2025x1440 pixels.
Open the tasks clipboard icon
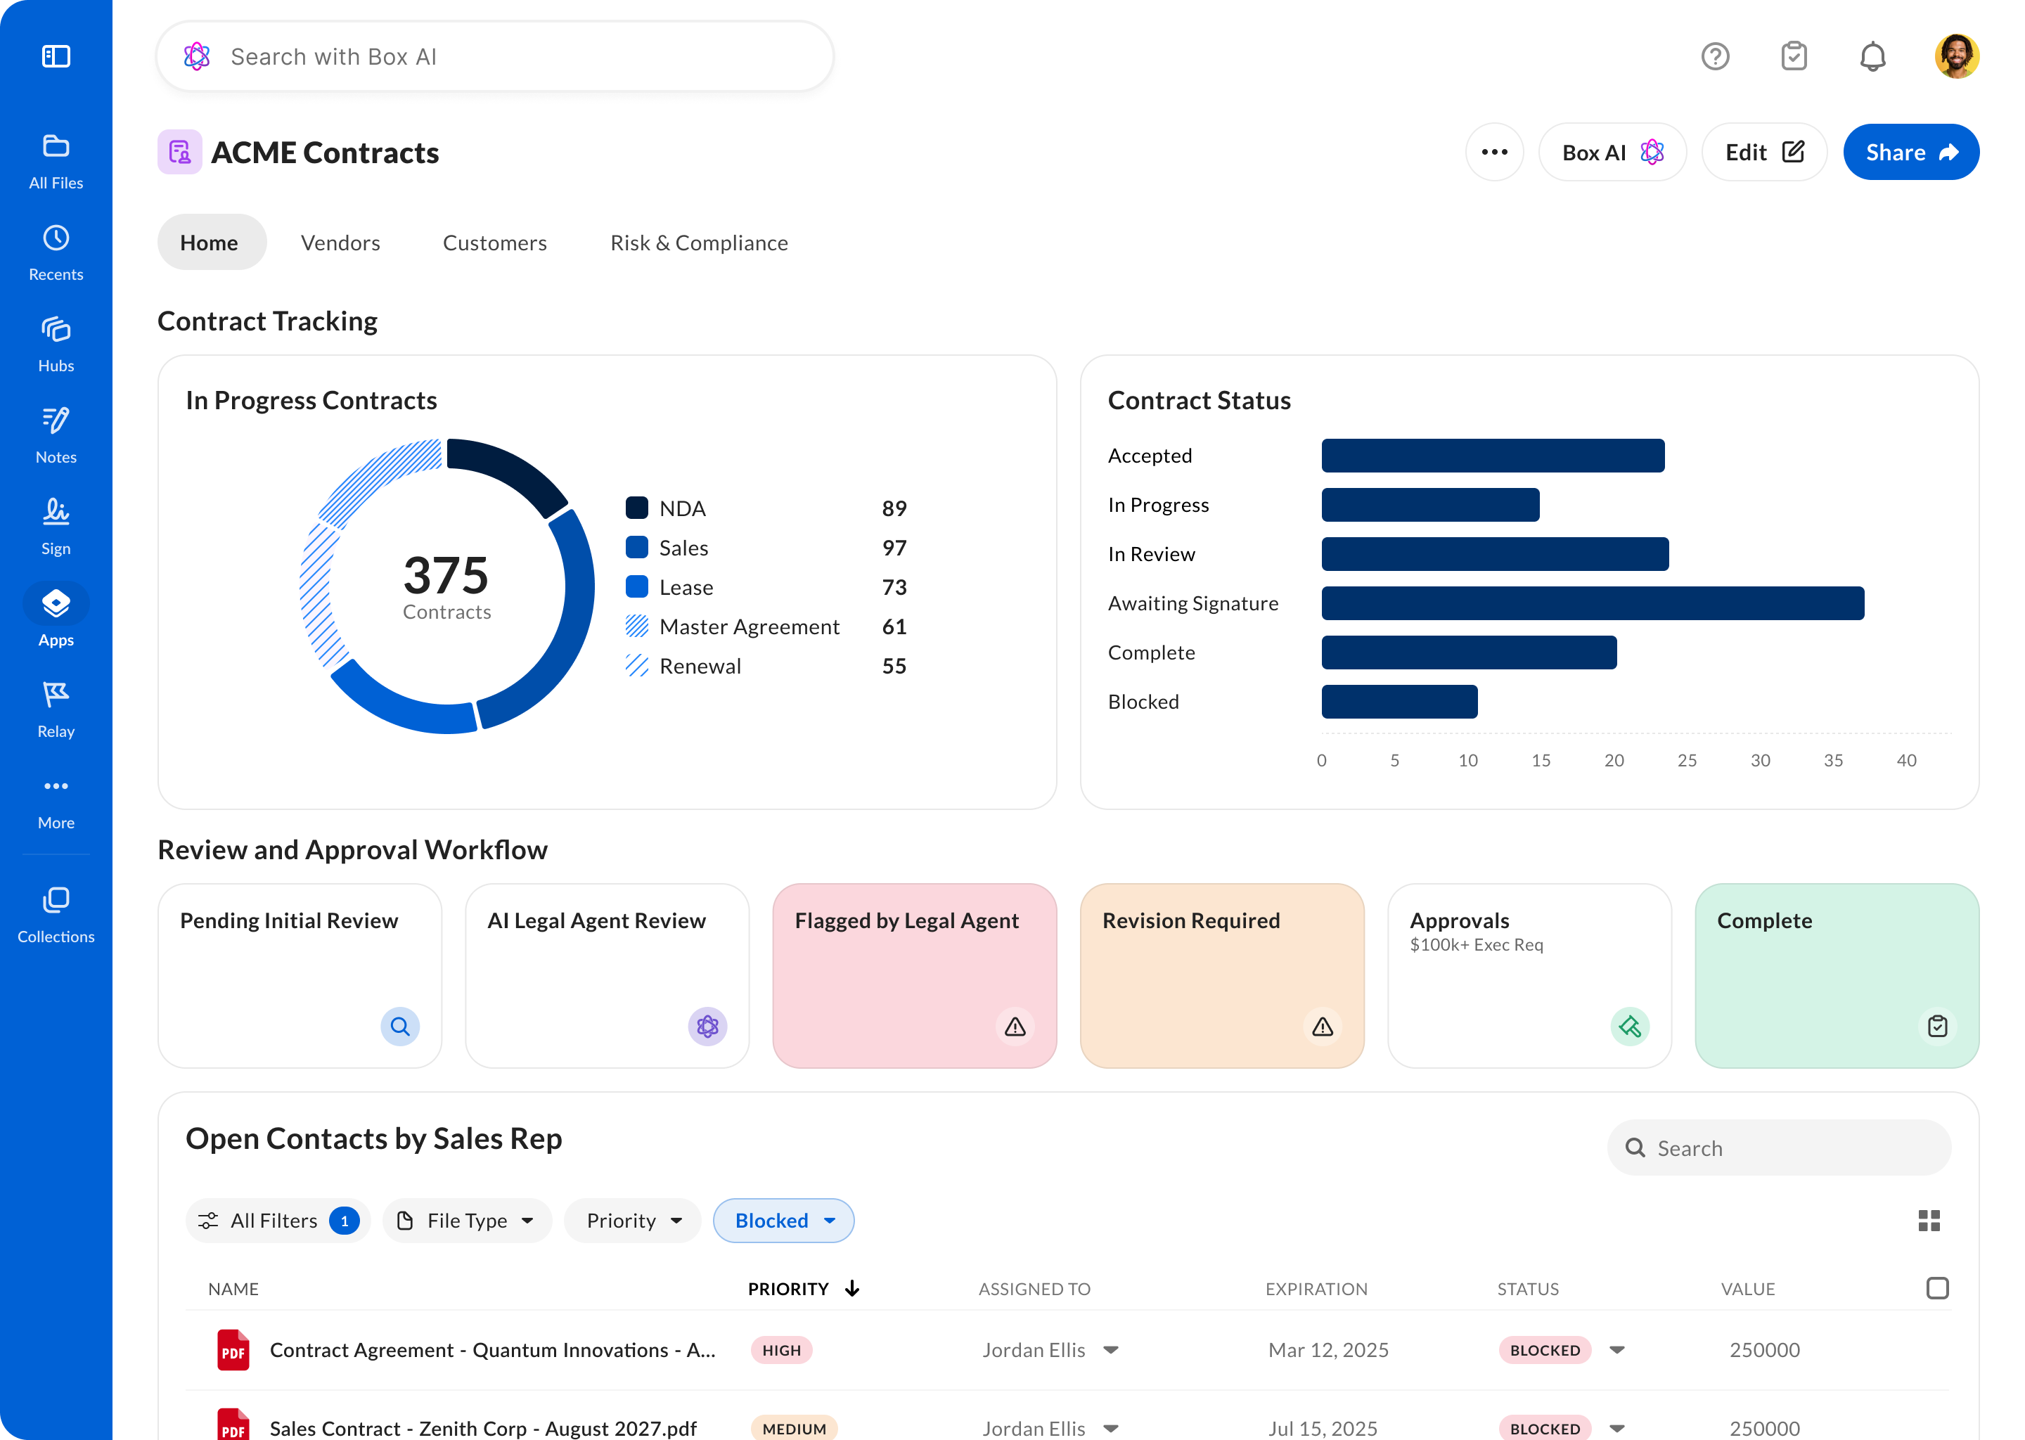[x=1794, y=57]
